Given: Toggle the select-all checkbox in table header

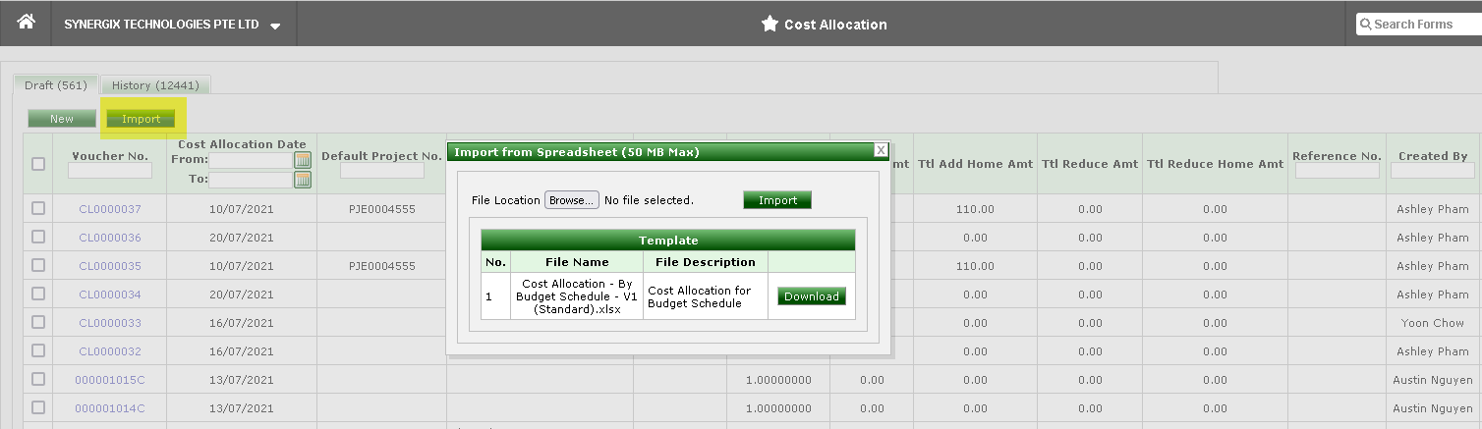Looking at the screenshot, I should point(38,164).
